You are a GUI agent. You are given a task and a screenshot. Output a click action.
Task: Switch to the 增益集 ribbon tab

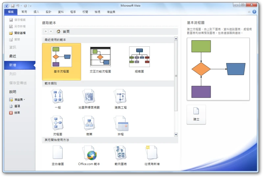[111, 12]
